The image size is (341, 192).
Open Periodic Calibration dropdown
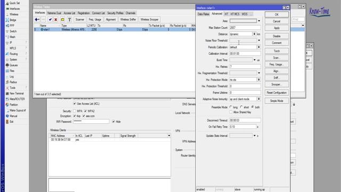(x=259, y=47)
